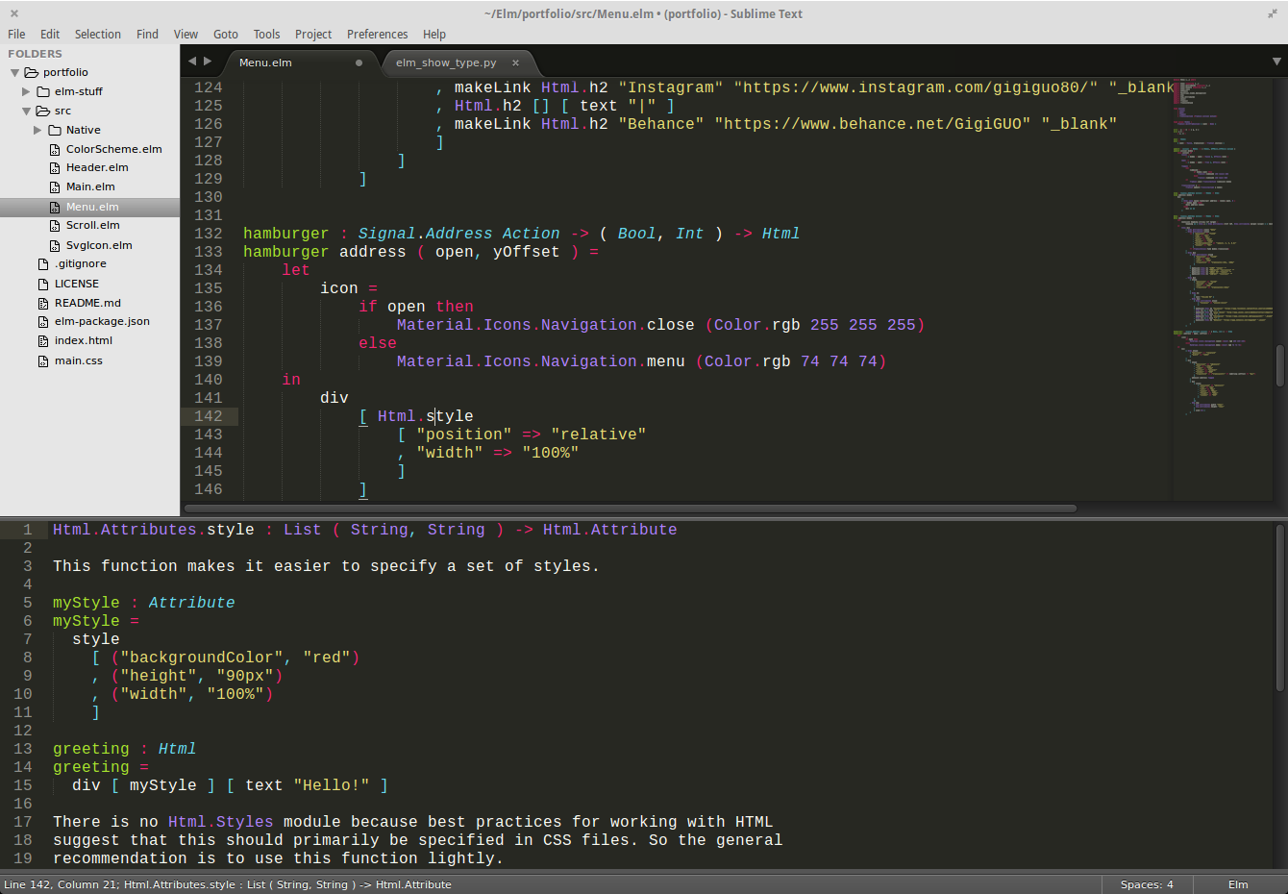Image resolution: width=1288 pixels, height=894 pixels.
Task: Click the unsaved dot on Menu.elm tab
Action: [x=359, y=62]
